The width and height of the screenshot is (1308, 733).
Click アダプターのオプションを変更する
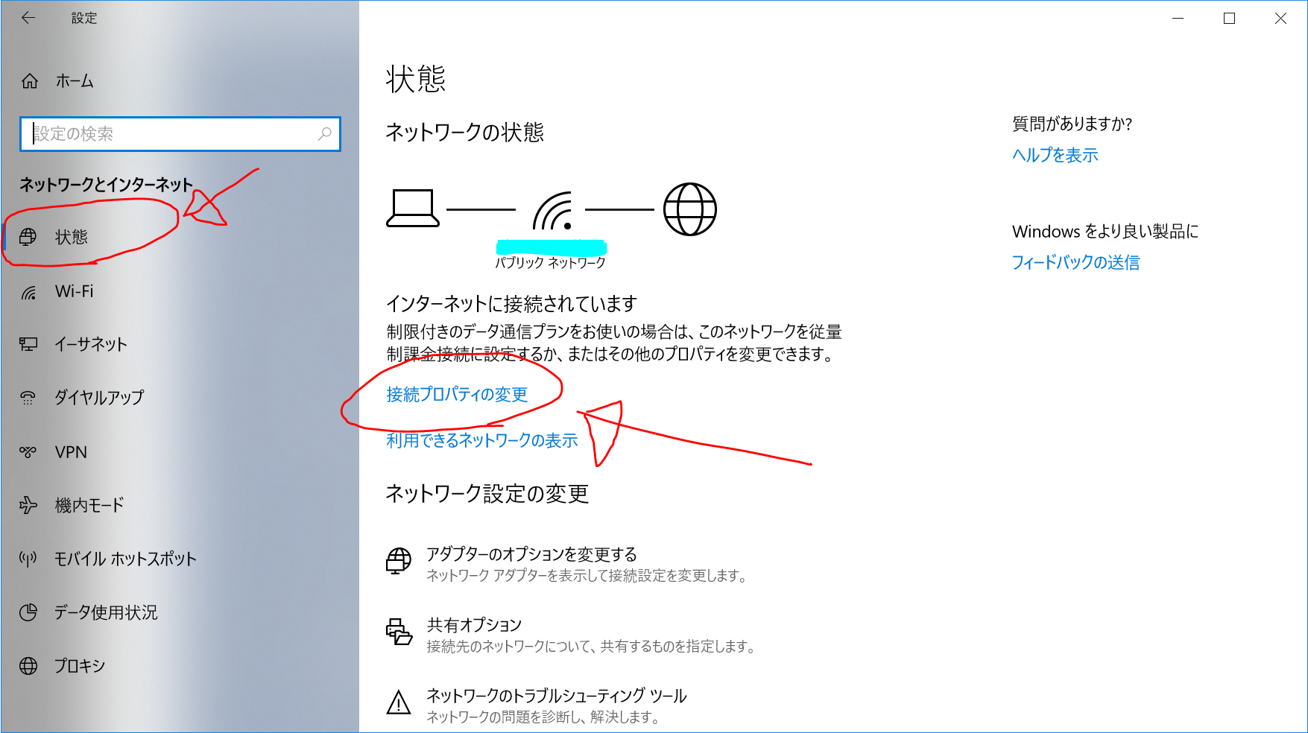[531, 554]
